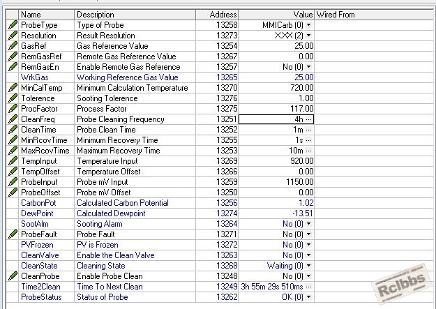Click the pencil icon beside TempInput
The width and height of the screenshot is (436, 309).
13,161
